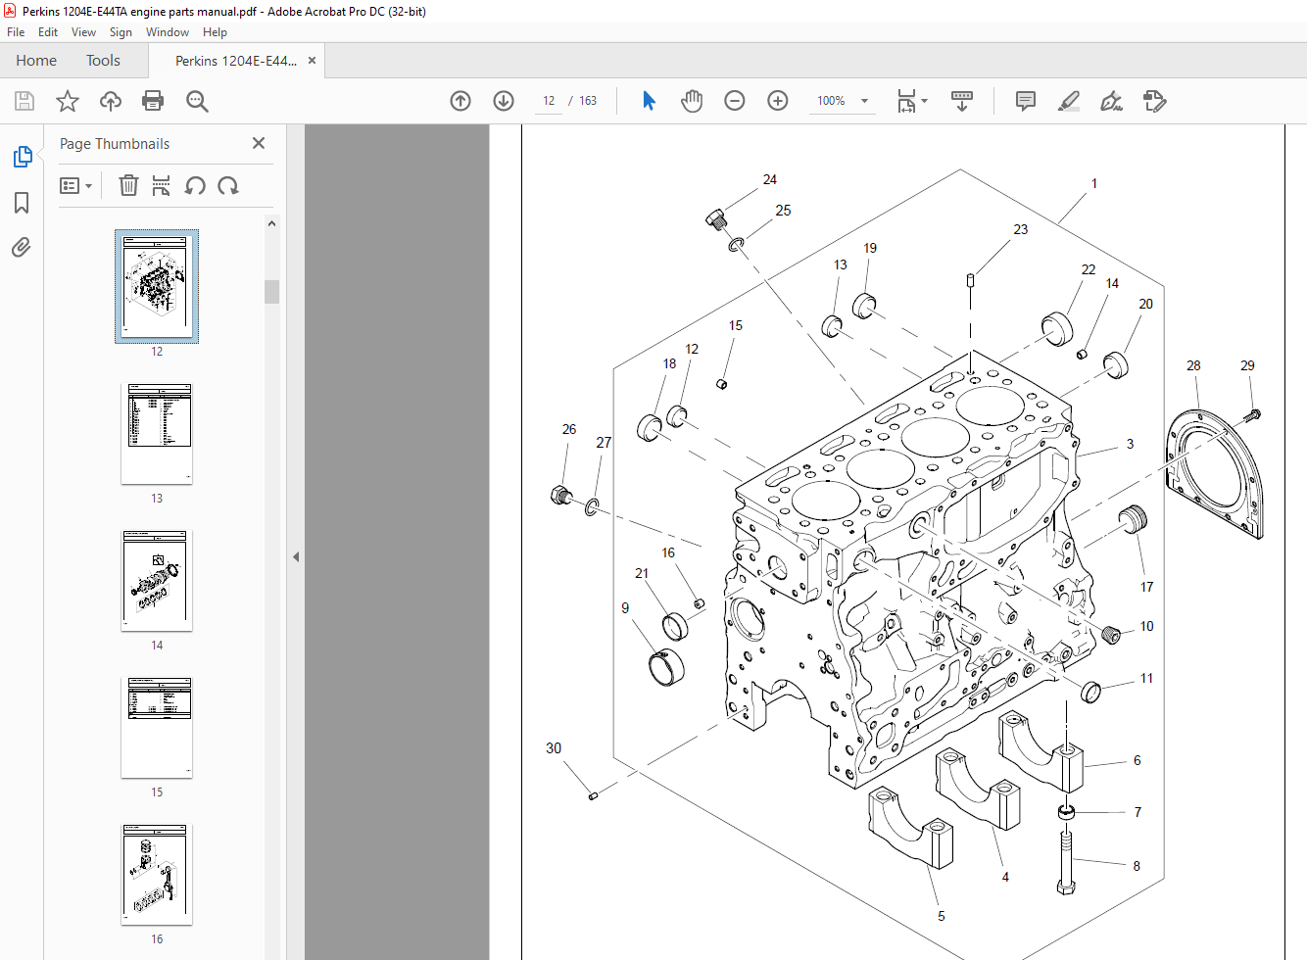Select the arrow selection tool

(x=649, y=101)
